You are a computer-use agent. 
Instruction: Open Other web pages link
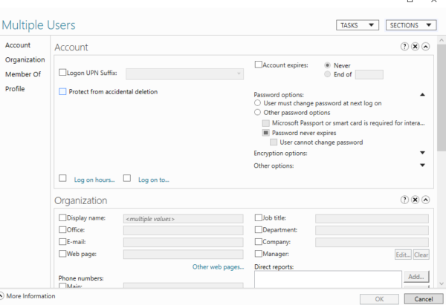coord(218,266)
